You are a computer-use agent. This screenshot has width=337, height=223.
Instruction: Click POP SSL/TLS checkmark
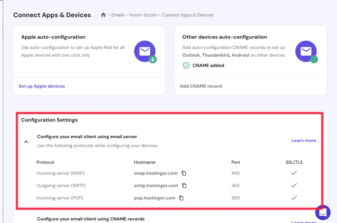point(294,198)
